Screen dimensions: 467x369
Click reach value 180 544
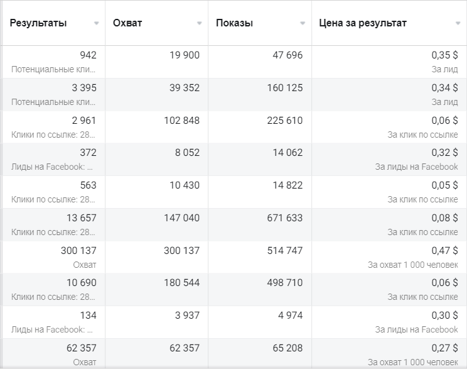pos(181,282)
